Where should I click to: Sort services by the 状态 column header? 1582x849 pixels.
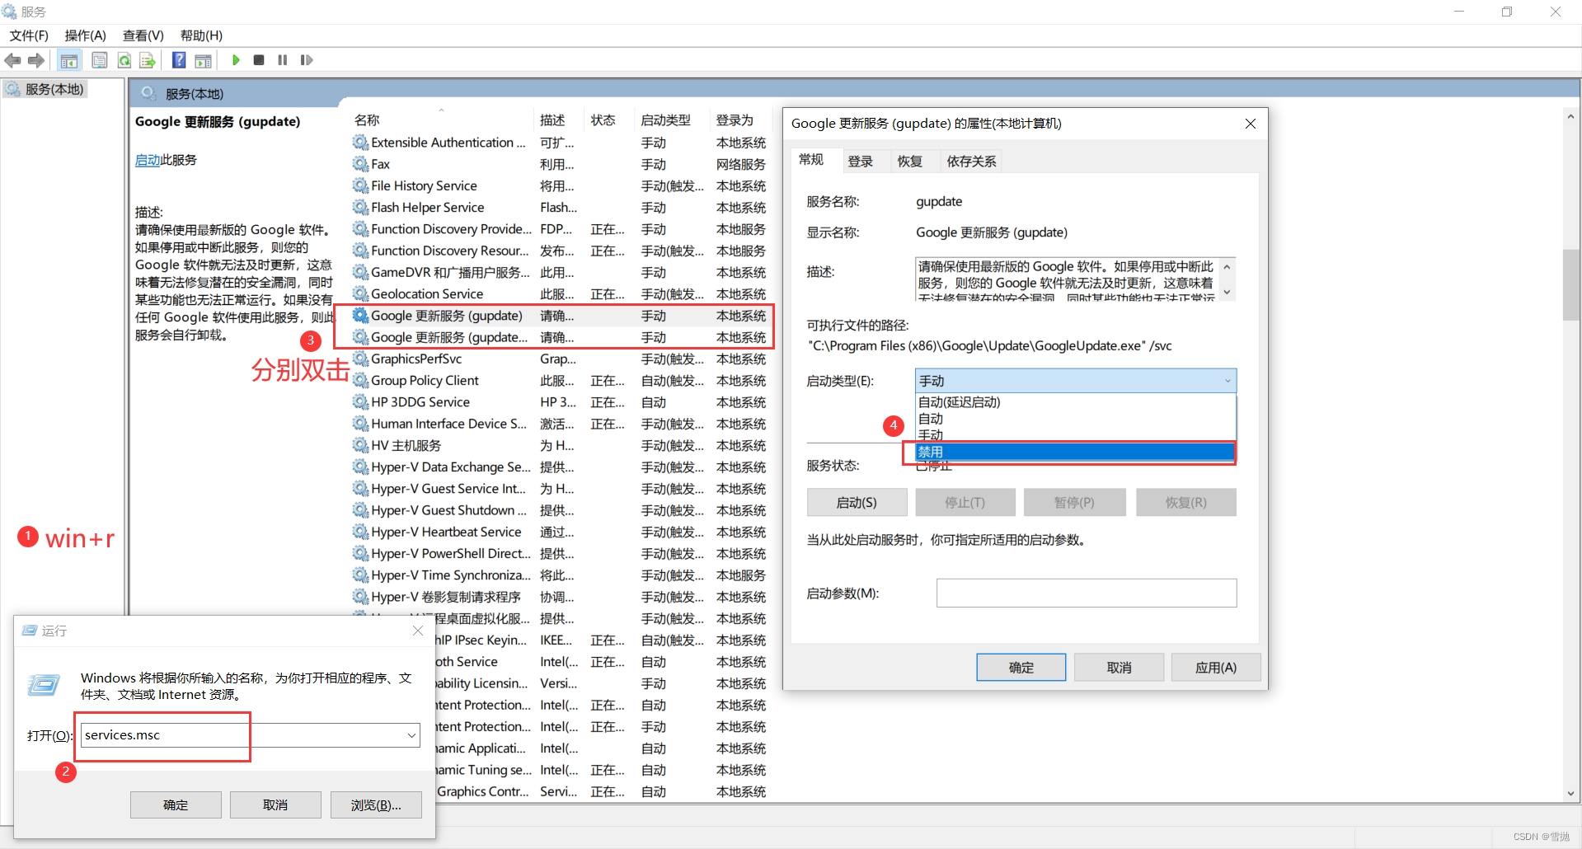pos(608,120)
